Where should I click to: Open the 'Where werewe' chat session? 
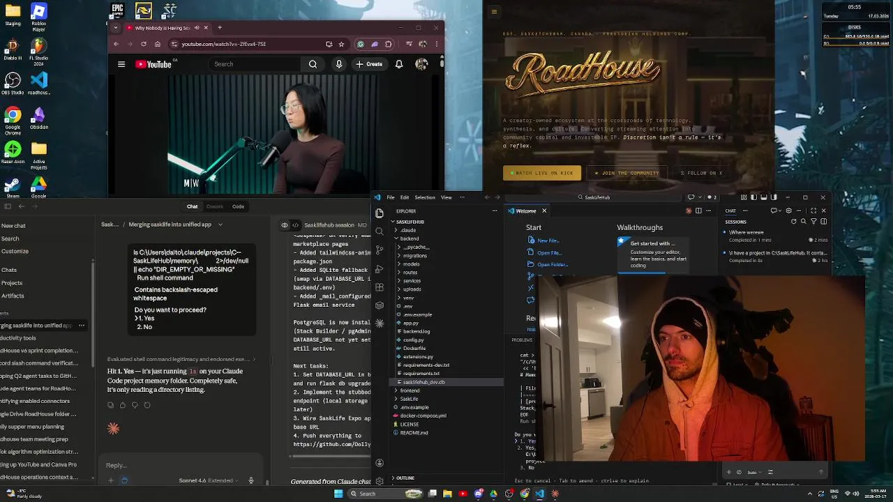tap(774, 236)
